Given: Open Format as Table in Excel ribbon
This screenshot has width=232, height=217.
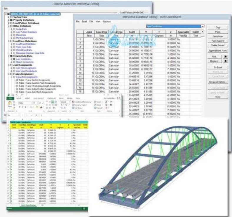Looking at the screenshot, I should [x=79, y=105].
